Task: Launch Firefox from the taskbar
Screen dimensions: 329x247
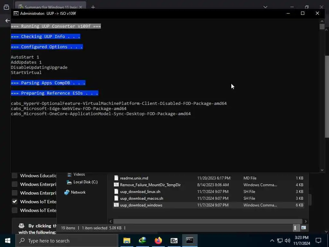Action: (x=158, y=241)
